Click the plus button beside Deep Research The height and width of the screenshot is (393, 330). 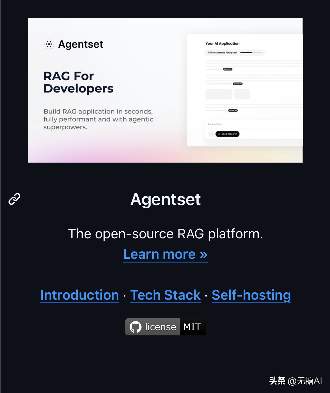211,134
